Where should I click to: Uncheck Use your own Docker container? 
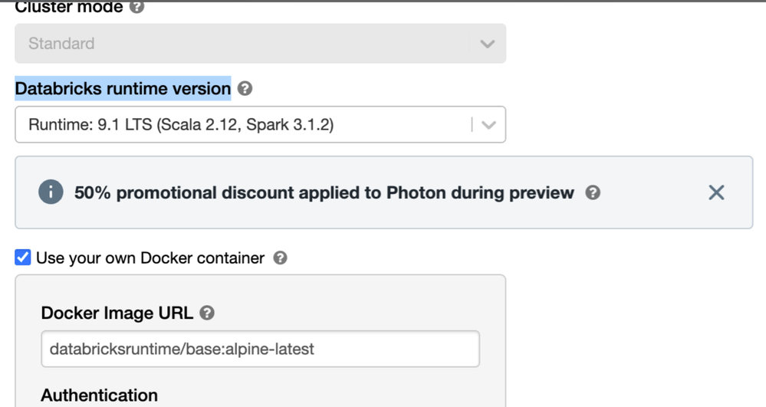pyautogui.click(x=23, y=258)
